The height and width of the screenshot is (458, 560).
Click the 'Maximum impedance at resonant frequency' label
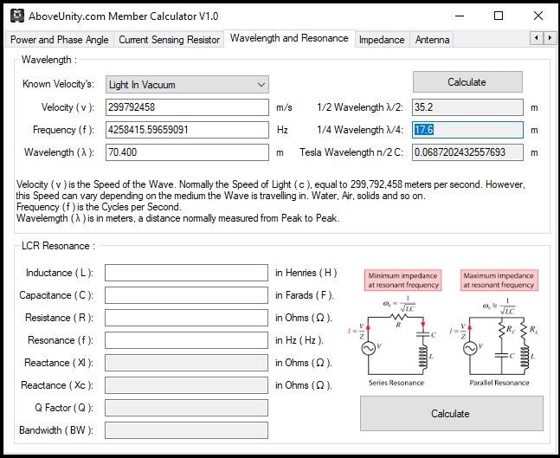tap(499, 281)
